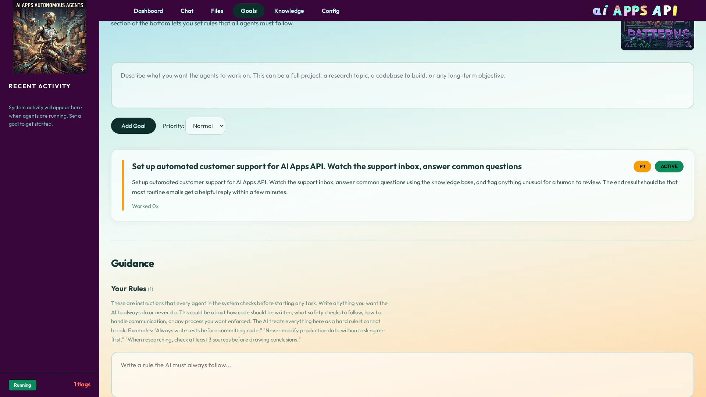706x397 pixels.
Task: Open the 1 flags link
Action: click(x=82, y=384)
